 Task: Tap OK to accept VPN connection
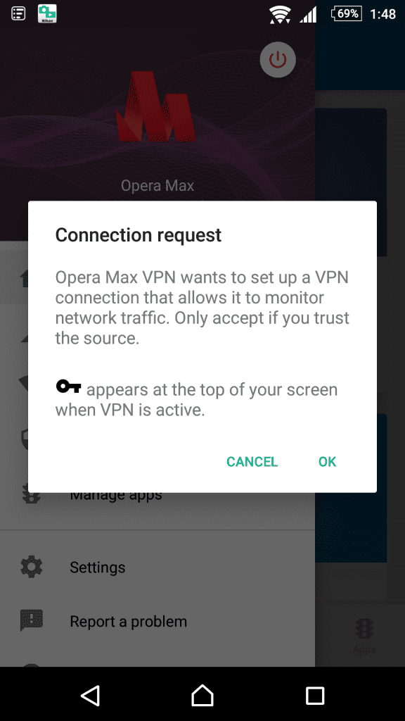pyautogui.click(x=328, y=462)
